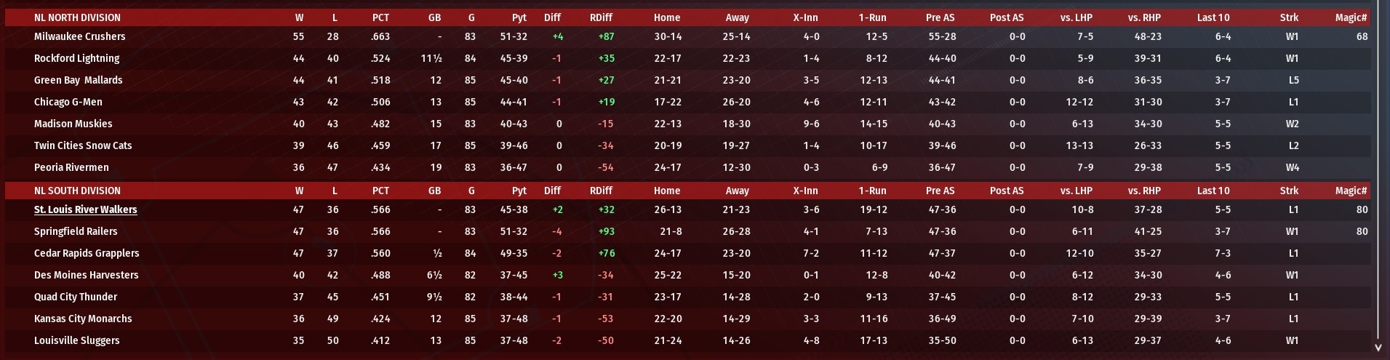The width and height of the screenshot is (1390, 360).
Task: Sort South Division by Last 10 header
Action: click(x=1213, y=191)
